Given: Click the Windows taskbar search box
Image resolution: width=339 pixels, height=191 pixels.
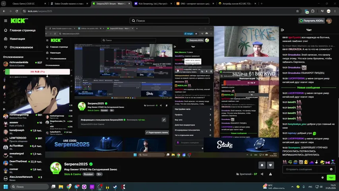Looking at the screenshot, I should tap(29, 187).
